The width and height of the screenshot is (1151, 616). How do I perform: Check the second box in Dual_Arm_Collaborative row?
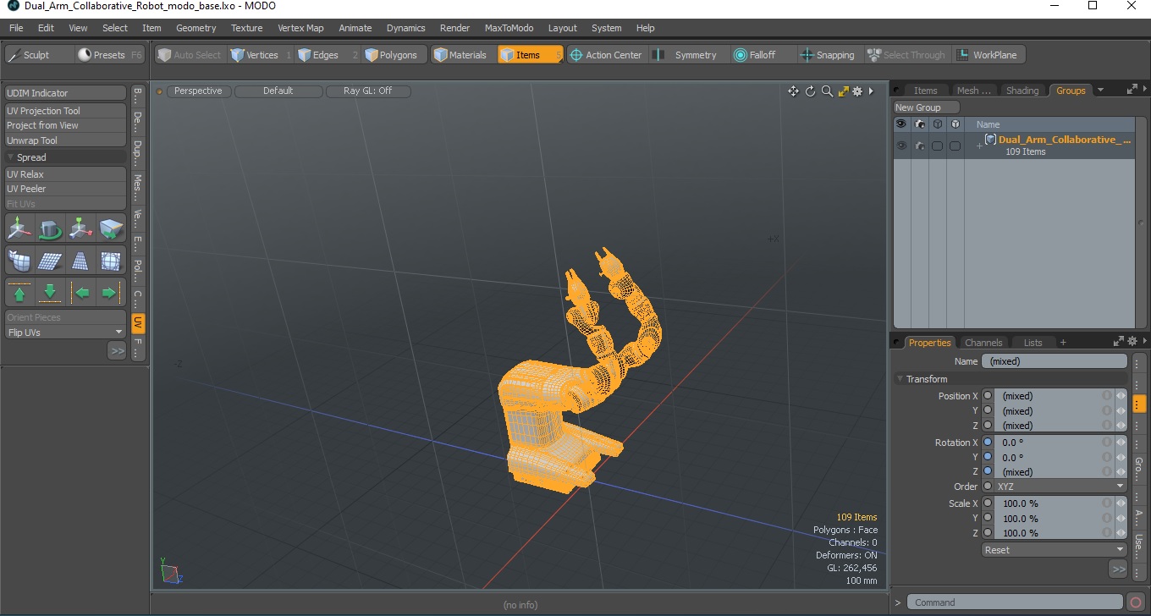pyautogui.click(x=955, y=146)
